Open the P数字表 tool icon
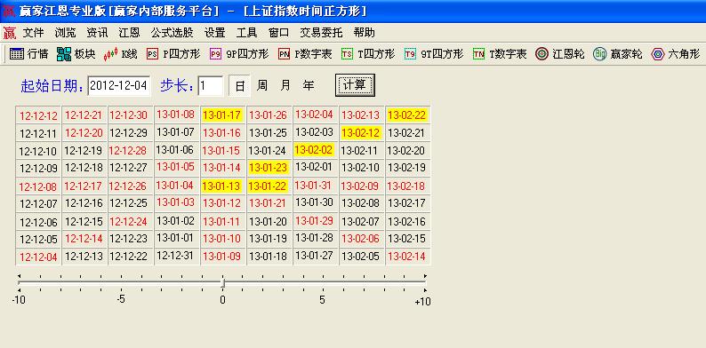 [285, 54]
